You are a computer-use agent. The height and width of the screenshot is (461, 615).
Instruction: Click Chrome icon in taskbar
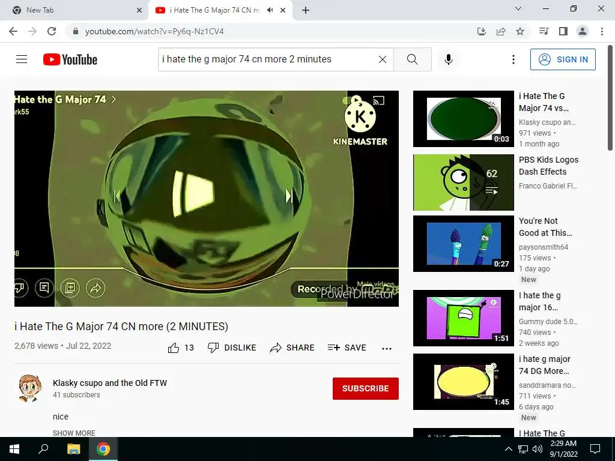click(103, 449)
